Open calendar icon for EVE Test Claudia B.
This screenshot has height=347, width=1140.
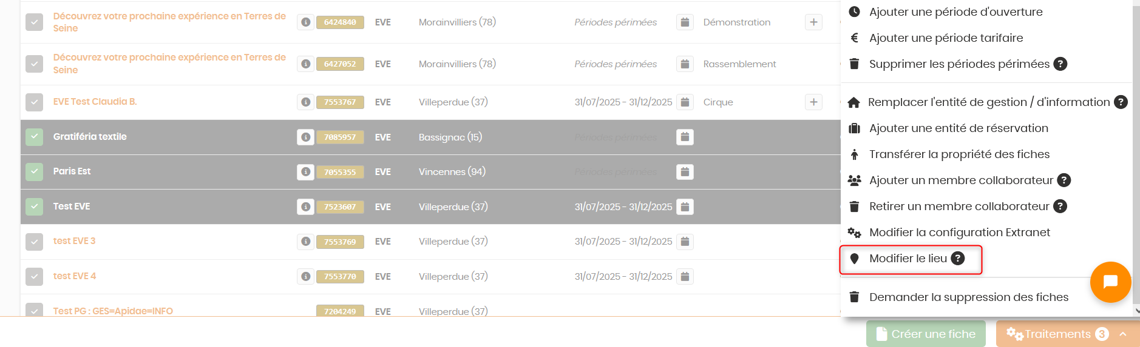tap(685, 102)
